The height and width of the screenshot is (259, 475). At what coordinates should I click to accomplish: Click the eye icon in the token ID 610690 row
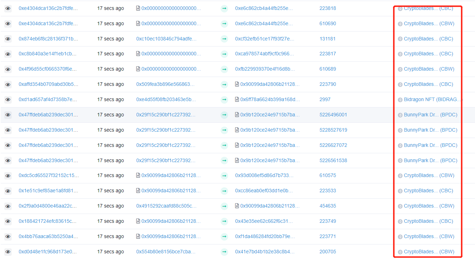(8, 23)
